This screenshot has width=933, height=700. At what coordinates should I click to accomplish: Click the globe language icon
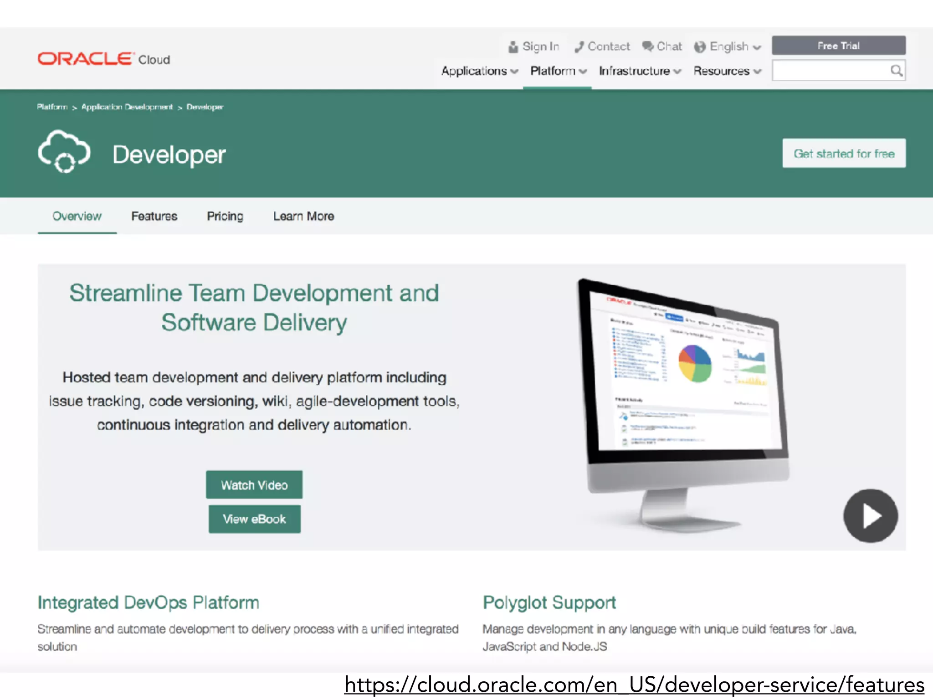[700, 47]
